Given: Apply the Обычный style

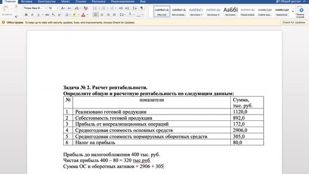Looking at the screenshot, I should coord(162,12).
